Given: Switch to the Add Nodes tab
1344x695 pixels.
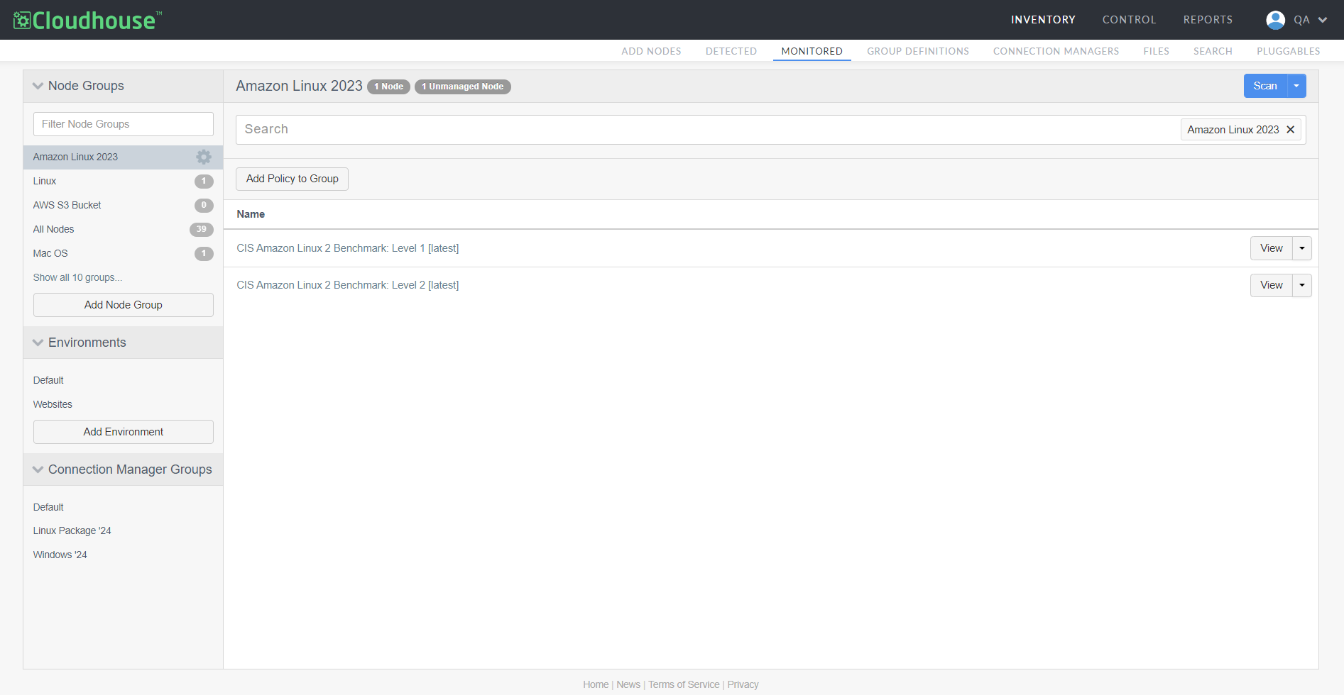Looking at the screenshot, I should coord(651,51).
